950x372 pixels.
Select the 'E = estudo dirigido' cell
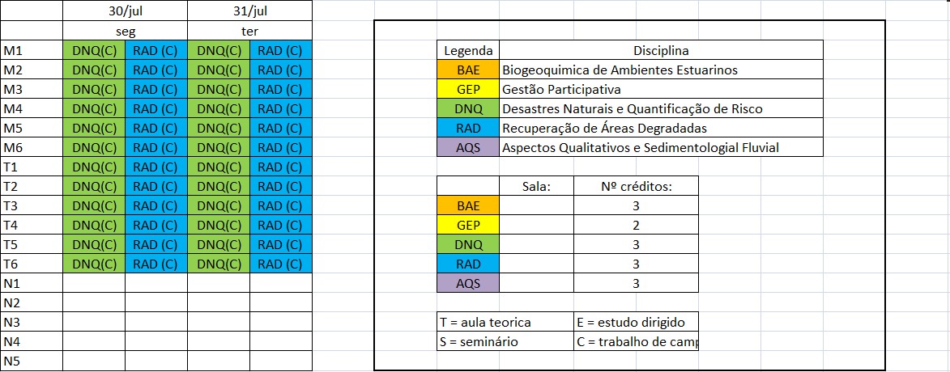pyautogui.click(x=636, y=322)
